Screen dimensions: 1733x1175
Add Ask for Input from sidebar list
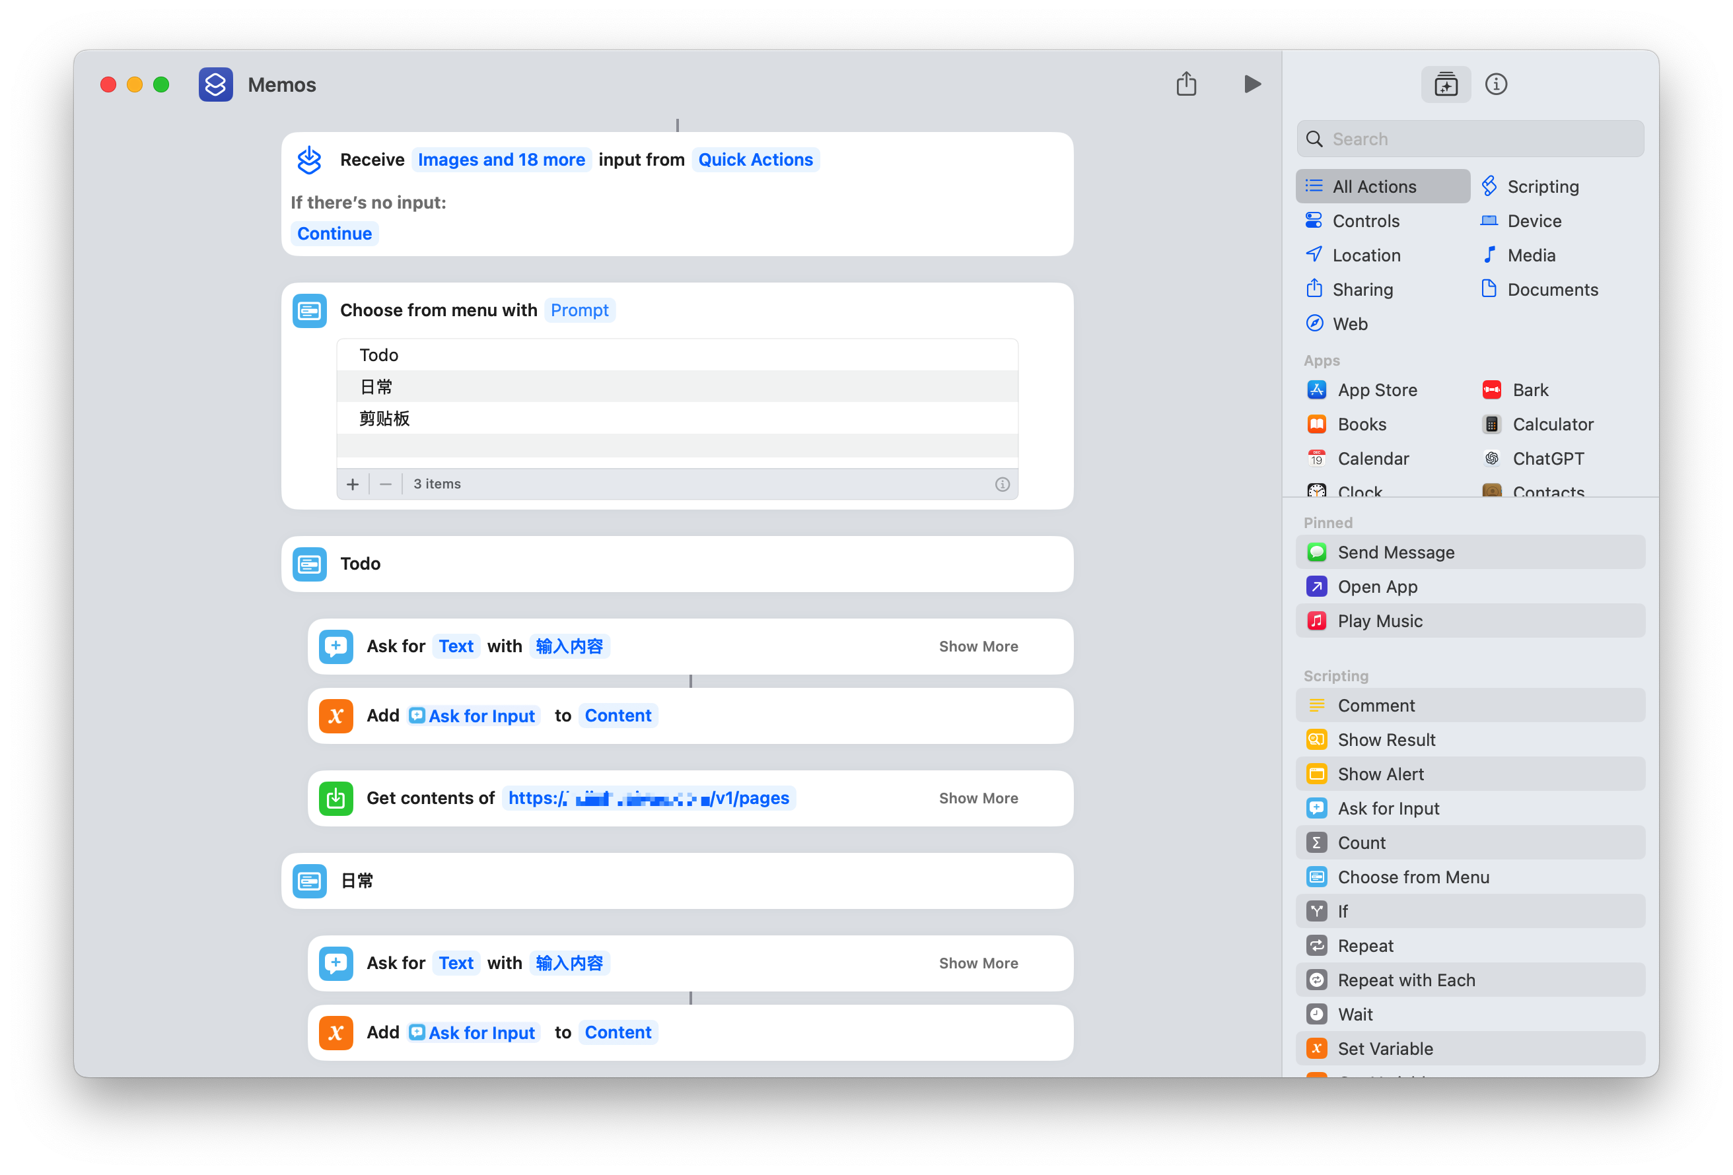pyautogui.click(x=1469, y=808)
